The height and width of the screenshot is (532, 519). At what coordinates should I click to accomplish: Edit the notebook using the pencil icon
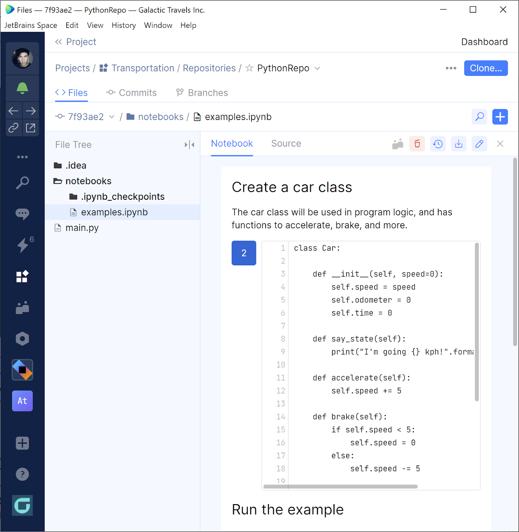tap(479, 144)
